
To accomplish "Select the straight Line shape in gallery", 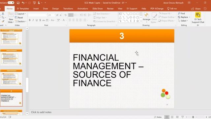I will click(x=124, y=14).
